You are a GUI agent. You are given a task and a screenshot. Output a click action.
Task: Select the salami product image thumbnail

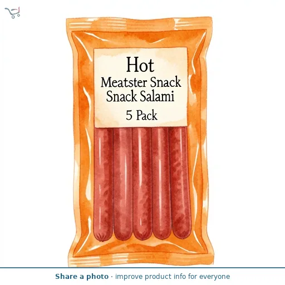(x=140, y=142)
